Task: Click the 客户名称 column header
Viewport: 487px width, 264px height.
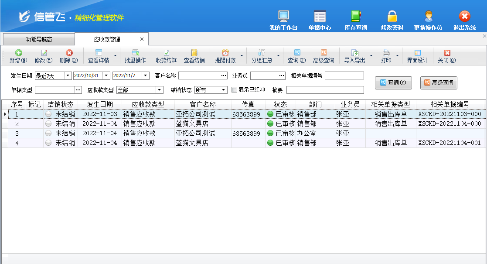Action: [x=203, y=104]
